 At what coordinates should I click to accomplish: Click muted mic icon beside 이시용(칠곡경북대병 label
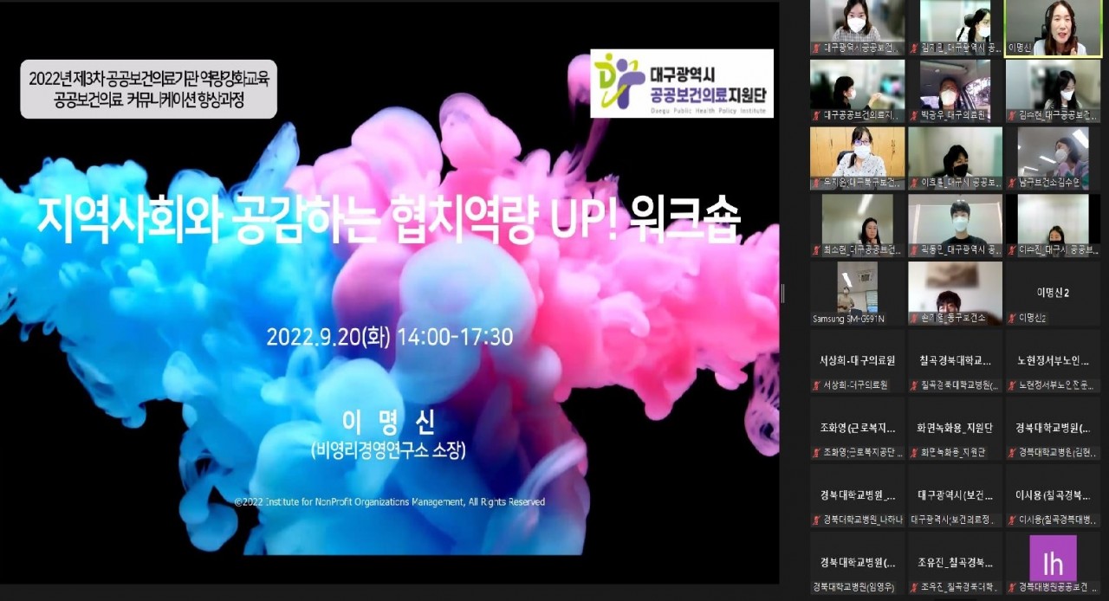pos(1012,520)
